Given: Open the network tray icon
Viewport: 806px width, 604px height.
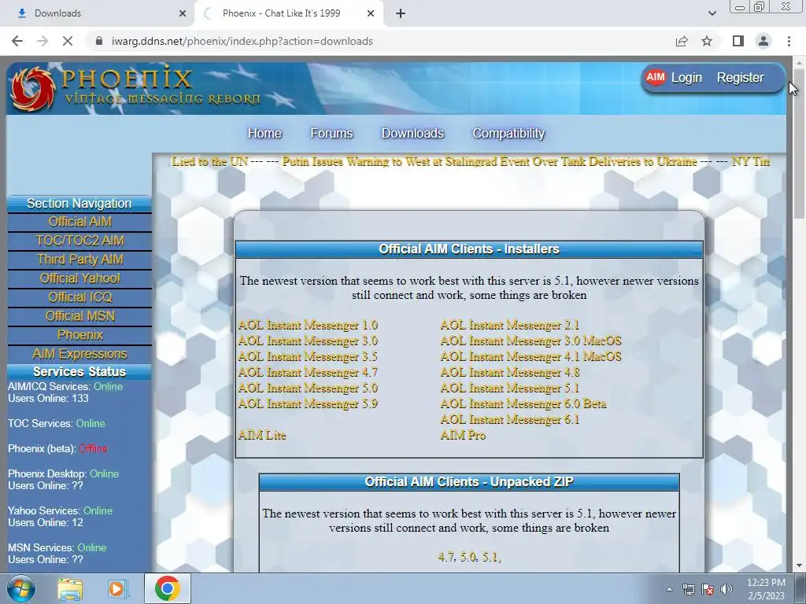Looking at the screenshot, I should coord(688,589).
